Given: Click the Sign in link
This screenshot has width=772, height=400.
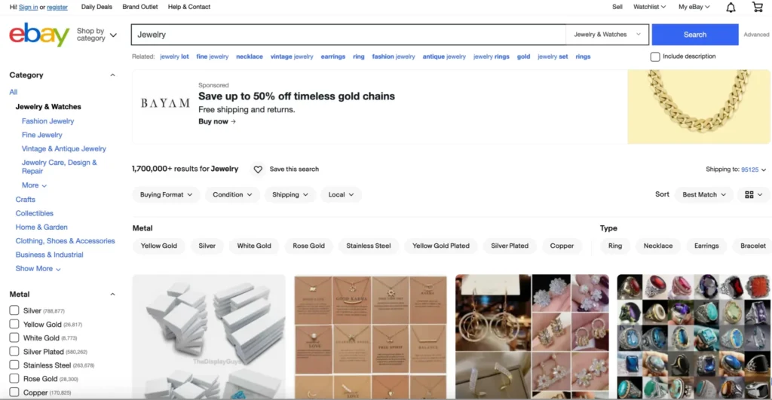Looking at the screenshot, I should point(28,8).
